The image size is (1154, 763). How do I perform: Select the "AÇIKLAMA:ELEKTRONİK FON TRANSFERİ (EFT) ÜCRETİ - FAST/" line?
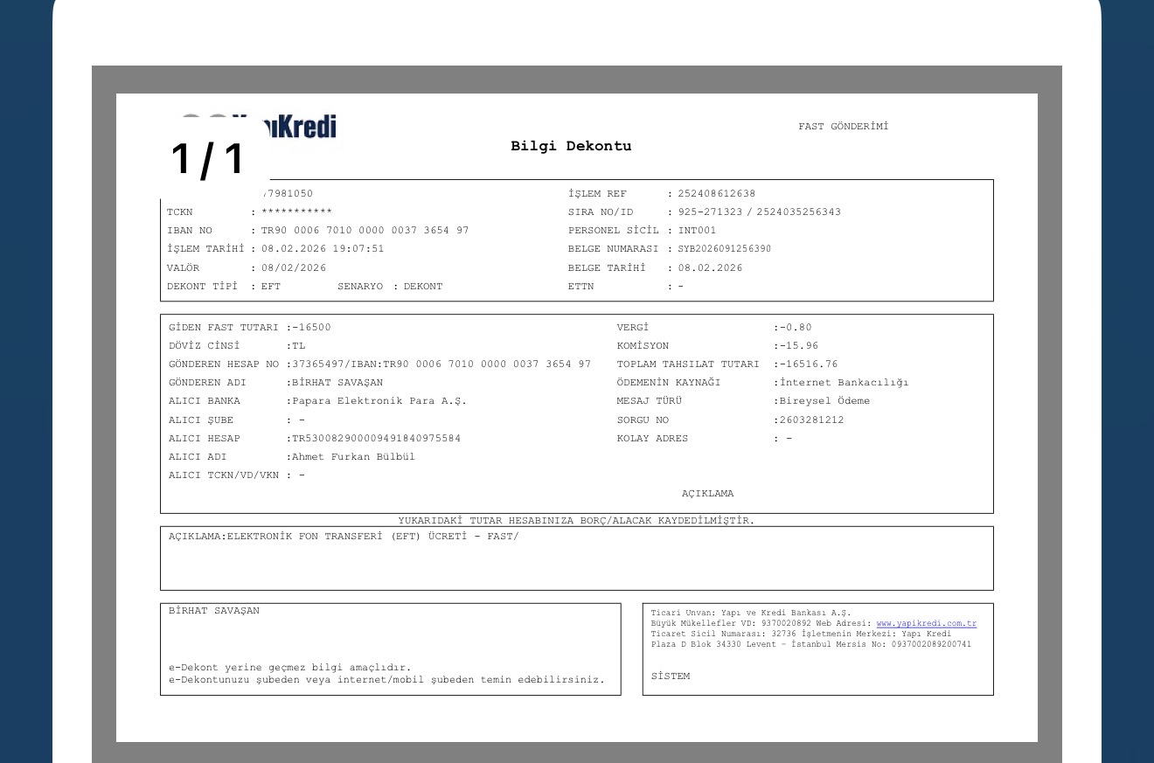[x=344, y=537]
